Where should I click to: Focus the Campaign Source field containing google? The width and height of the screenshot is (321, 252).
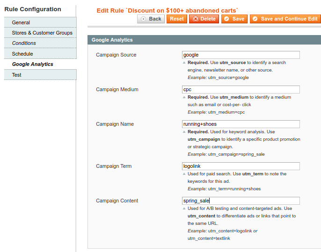tap(241, 55)
